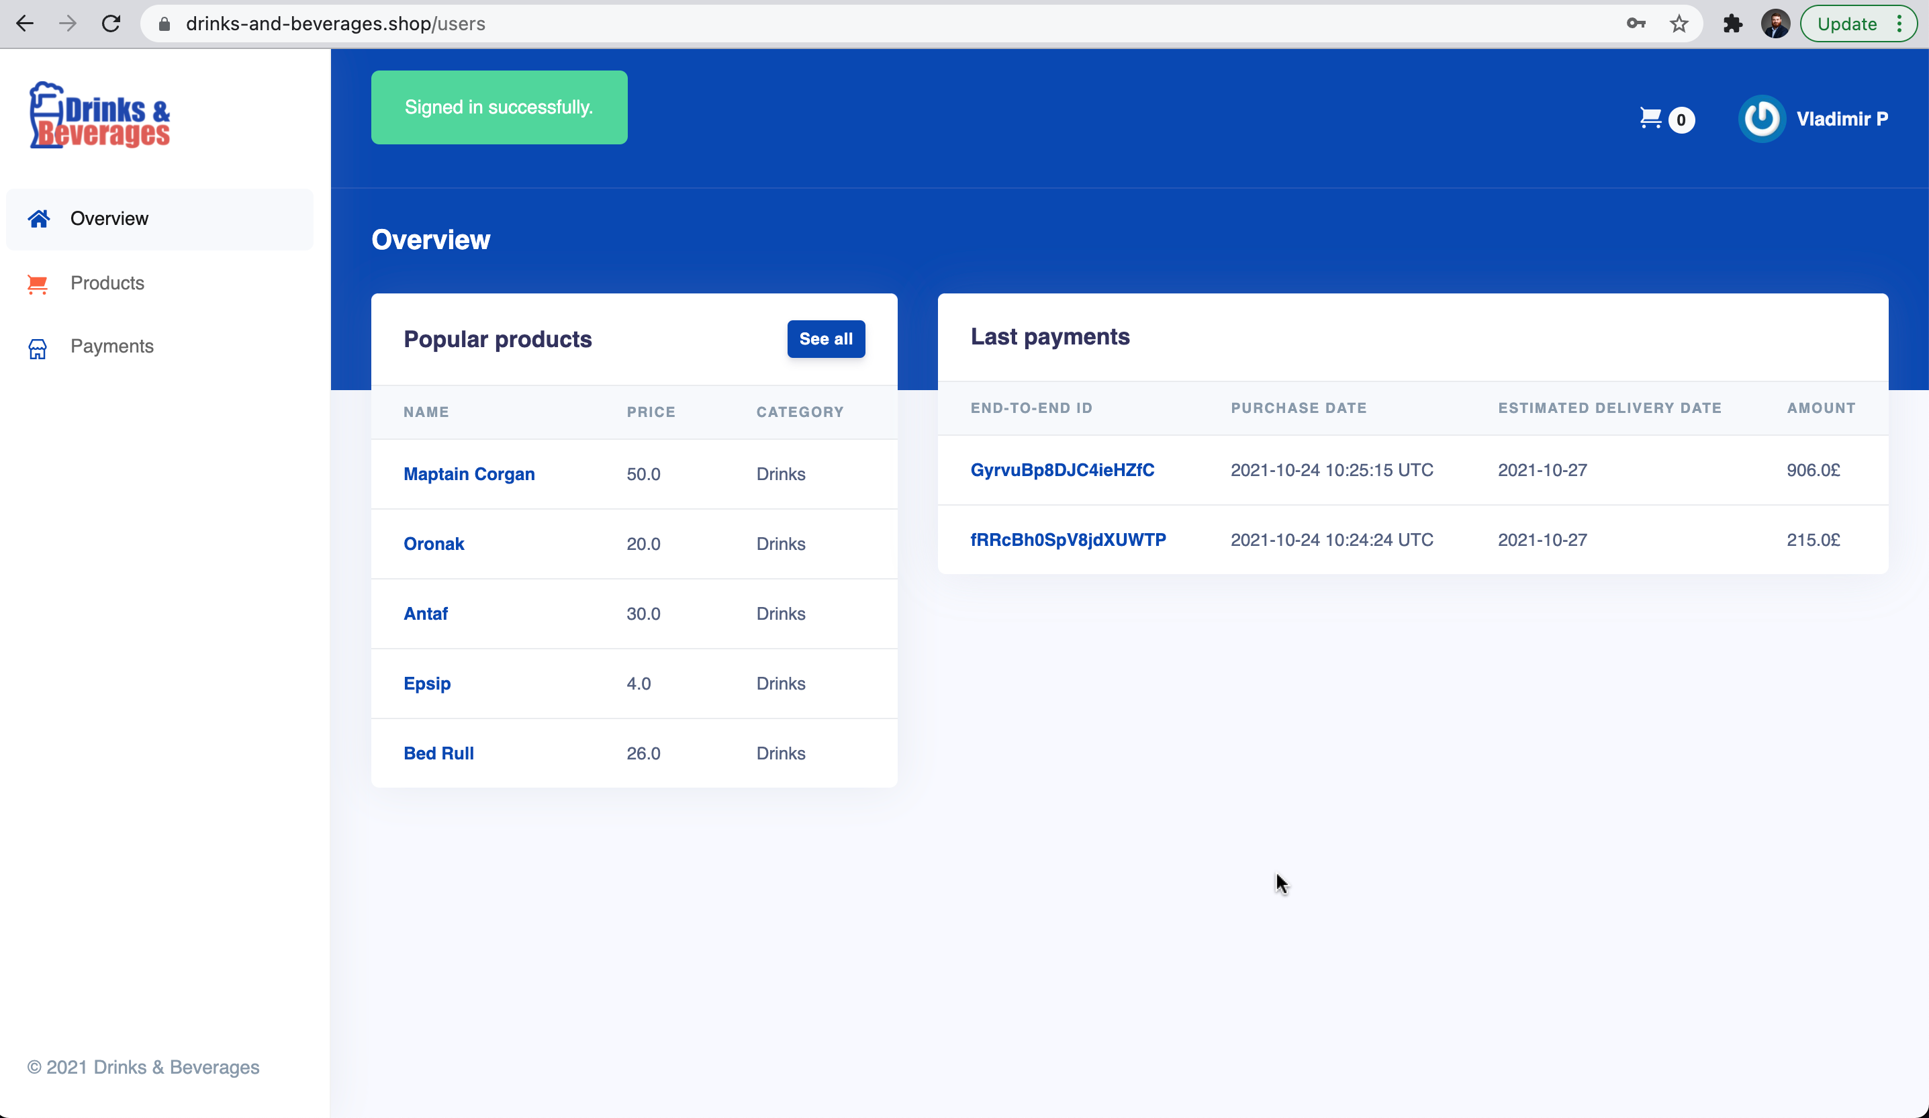Reload the page with refresh icon
Screen dimensions: 1929x1118
tap(111, 24)
